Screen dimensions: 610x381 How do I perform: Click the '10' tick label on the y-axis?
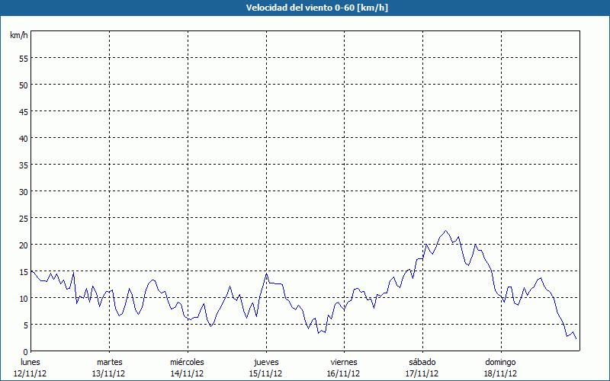(x=23, y=298)
